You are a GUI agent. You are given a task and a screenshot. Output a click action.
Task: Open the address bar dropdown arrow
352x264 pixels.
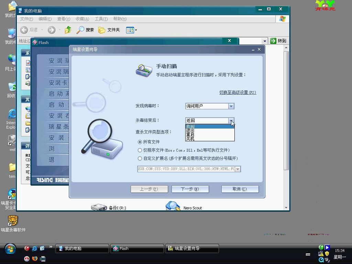coord(265,41)
